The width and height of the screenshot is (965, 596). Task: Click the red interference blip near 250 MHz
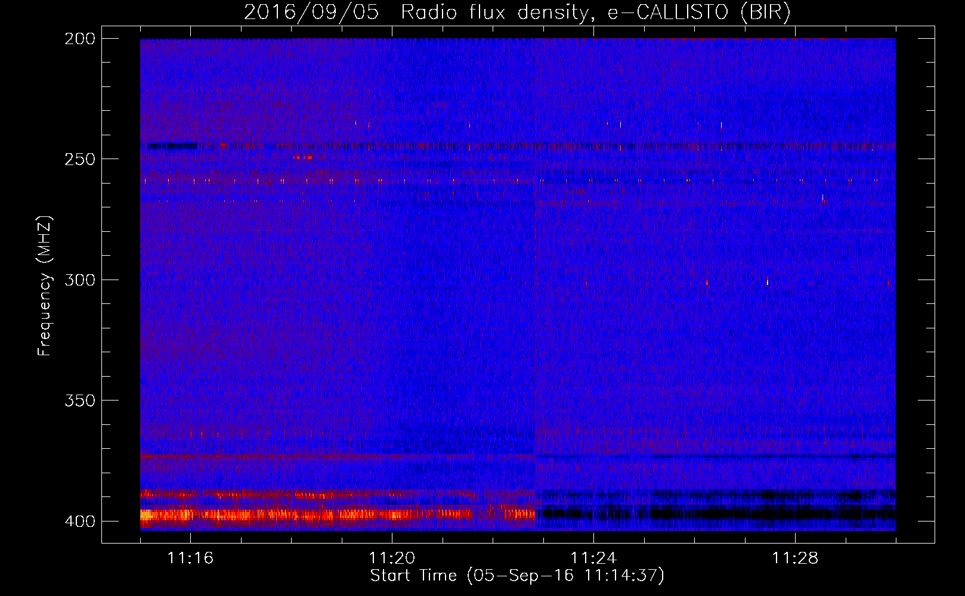tap(302, 157)
